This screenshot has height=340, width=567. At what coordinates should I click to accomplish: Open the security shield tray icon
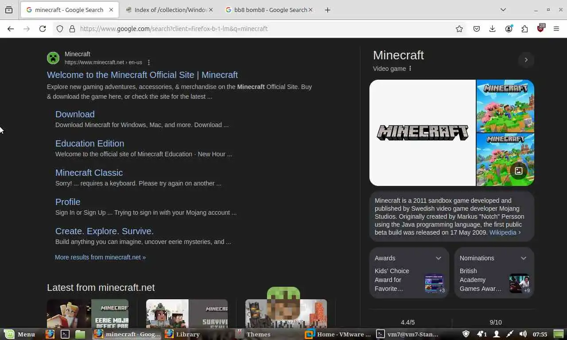point(466,334)
